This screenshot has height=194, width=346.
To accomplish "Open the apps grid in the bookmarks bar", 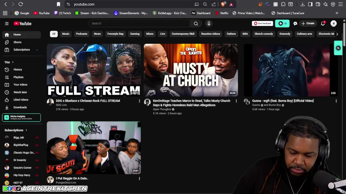I will click(x=5, y=13).
